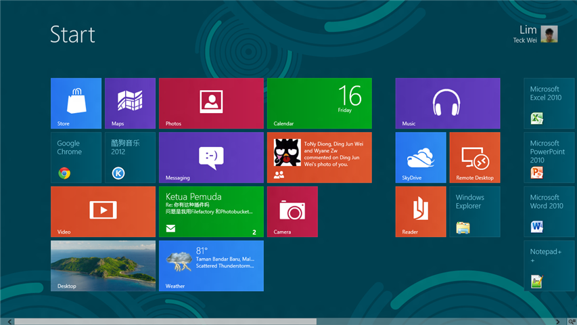
Task: Open the Photos tile
Action: coord(211,103)
